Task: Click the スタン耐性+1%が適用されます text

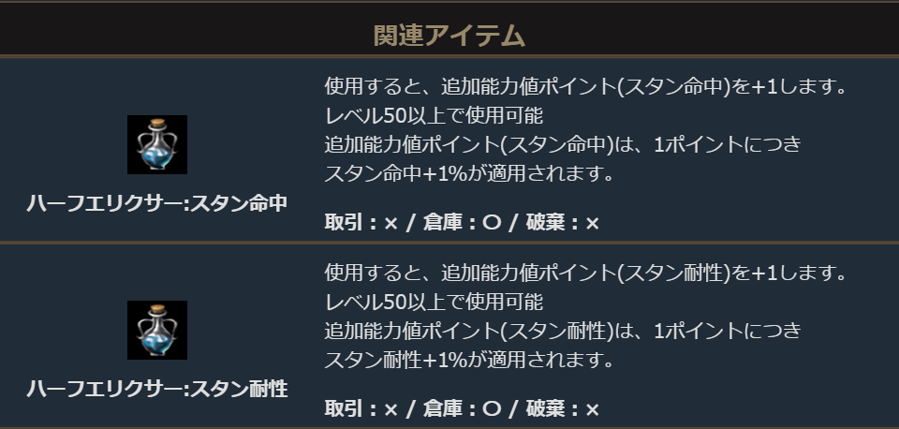Action: point(468,359)
